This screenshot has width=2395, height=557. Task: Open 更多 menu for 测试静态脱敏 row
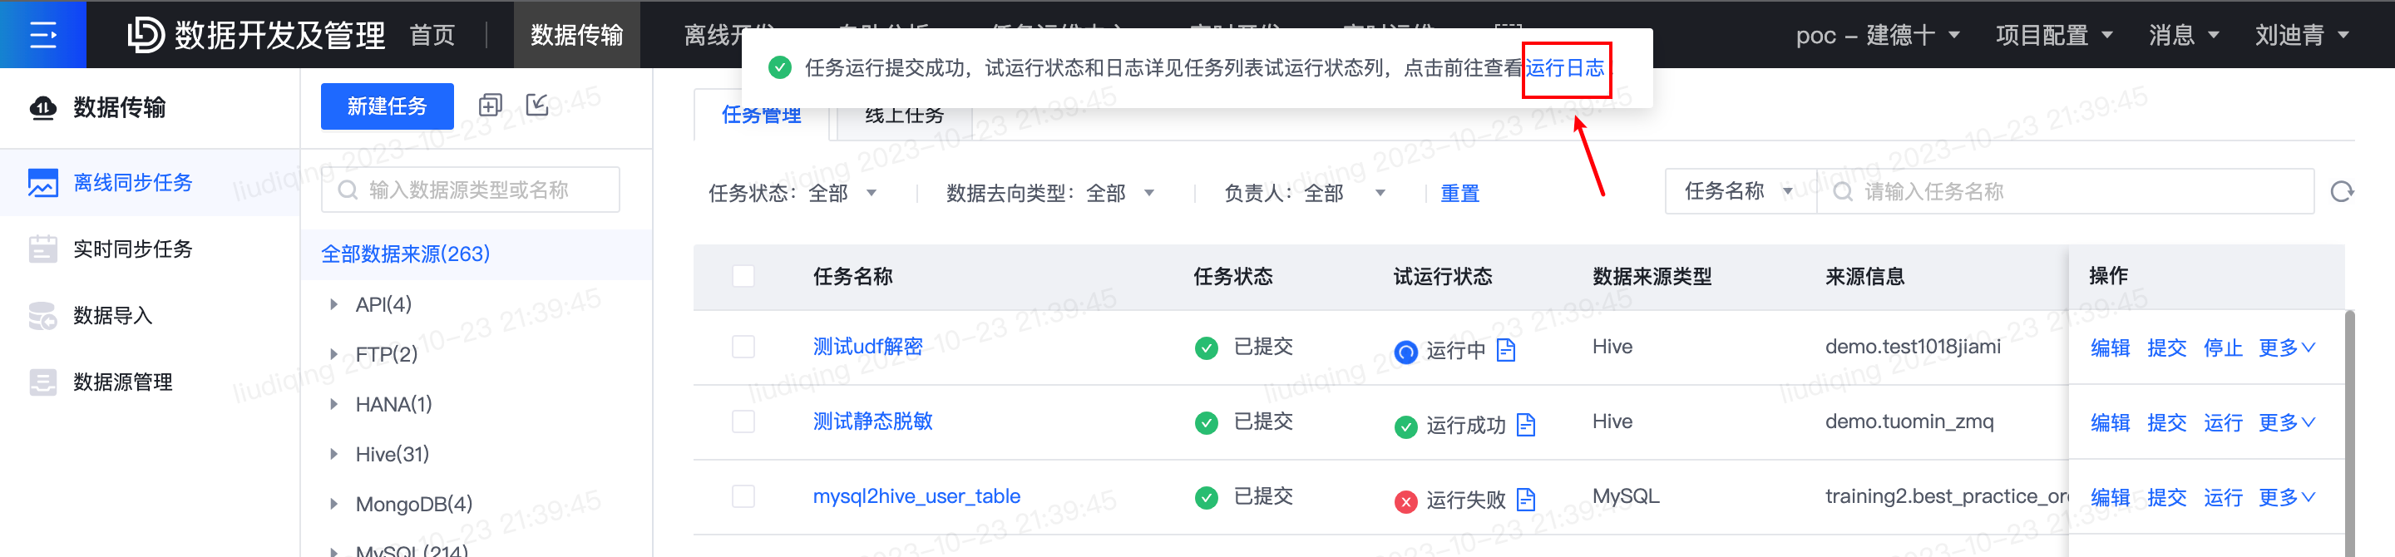click(2286, 422)
